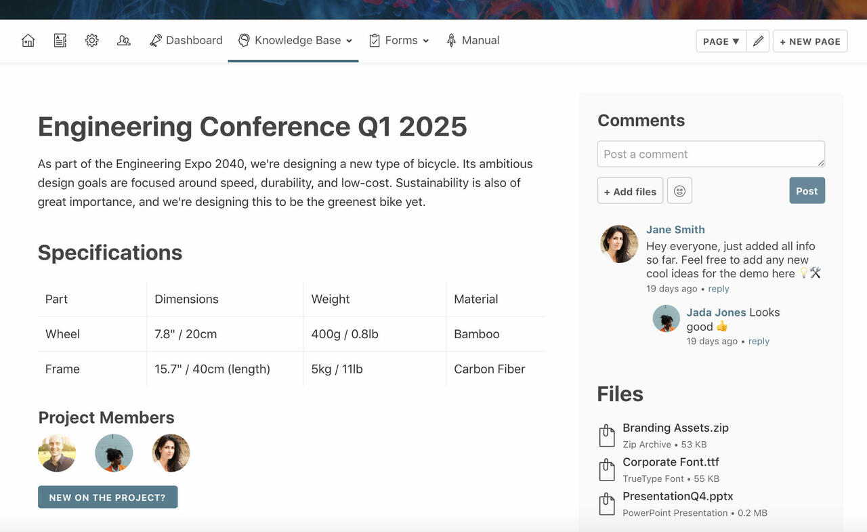Expand the Knowledge Base menu
867x532 pixels.
pos(295,41)
